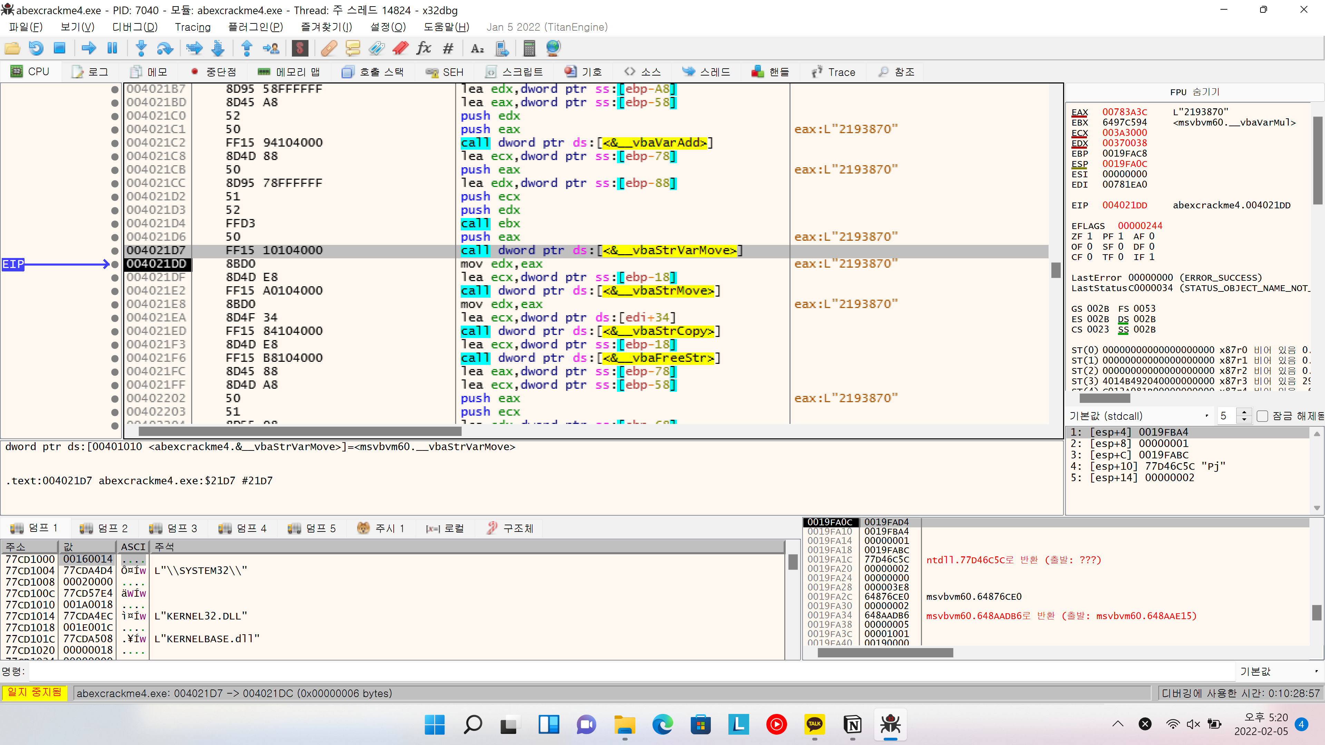The width and height of the screenshot is (1325, 745).
Task: Click the EAX register value 00783A3C
Action: point(1125,112)
